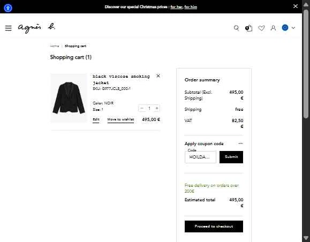This screenshot has height=242, width=310.
Task: Click the Submit coupon button
Action: pyautogui.click(x=231, y=157)
